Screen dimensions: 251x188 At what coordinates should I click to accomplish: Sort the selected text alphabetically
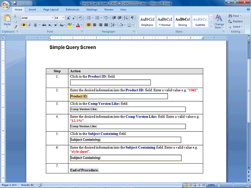126,18
